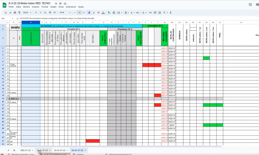Screen dimensions: 259x155
Task: Star this spreadsheet document
Action: [56, 3]
